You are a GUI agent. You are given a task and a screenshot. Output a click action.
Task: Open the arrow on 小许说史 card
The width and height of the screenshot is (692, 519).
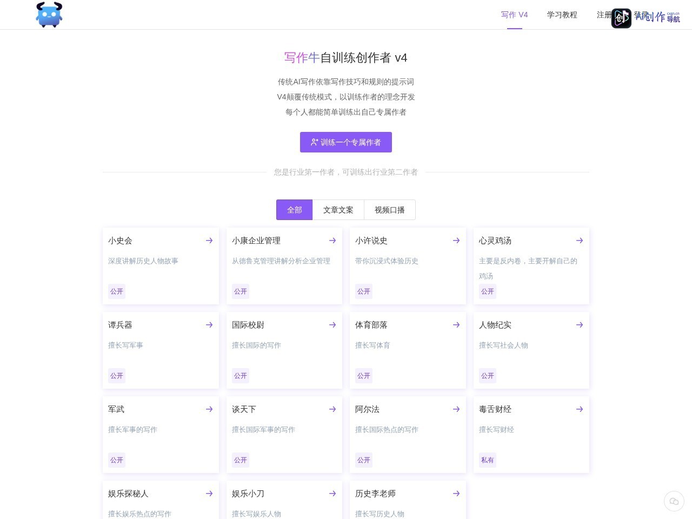click(x=456, y=241)
